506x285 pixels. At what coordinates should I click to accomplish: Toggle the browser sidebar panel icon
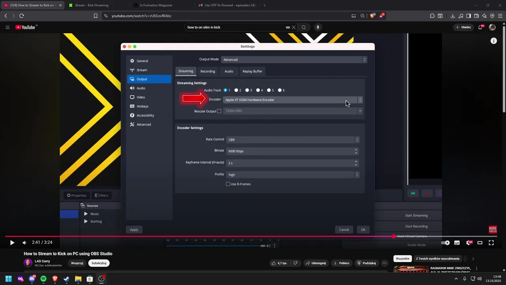(468, 16)
